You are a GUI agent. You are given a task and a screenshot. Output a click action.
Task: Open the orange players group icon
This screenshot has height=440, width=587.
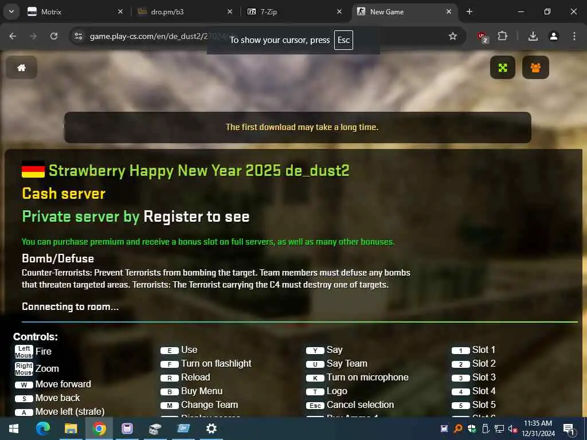[x=535, y=68]
